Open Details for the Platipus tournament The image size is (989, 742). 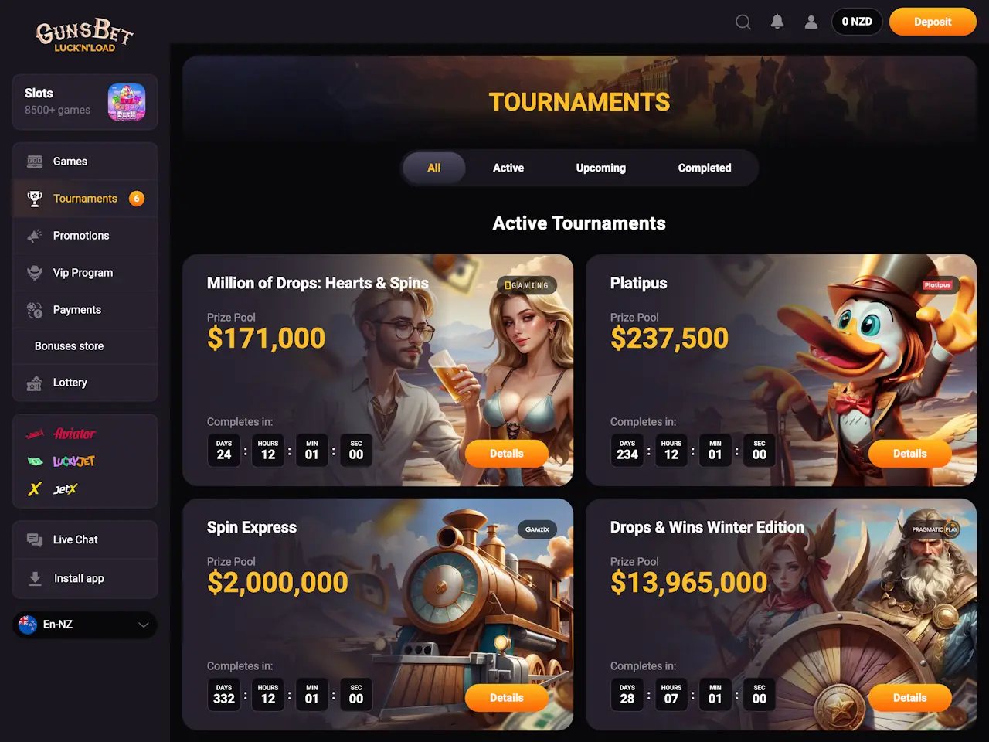910,454
